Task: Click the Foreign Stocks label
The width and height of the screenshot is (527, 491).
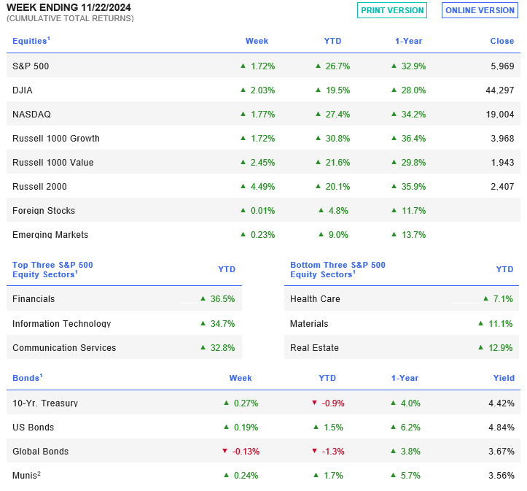Action: click(x=44, y=211)
